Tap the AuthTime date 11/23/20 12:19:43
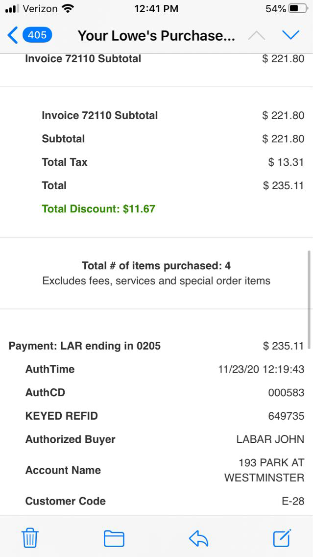 tap(261, 369)
